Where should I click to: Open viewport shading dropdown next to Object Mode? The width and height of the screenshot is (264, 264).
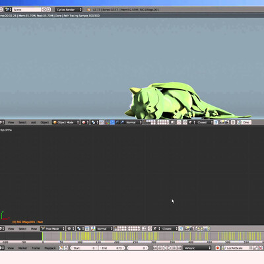click(x=85, y=122)
